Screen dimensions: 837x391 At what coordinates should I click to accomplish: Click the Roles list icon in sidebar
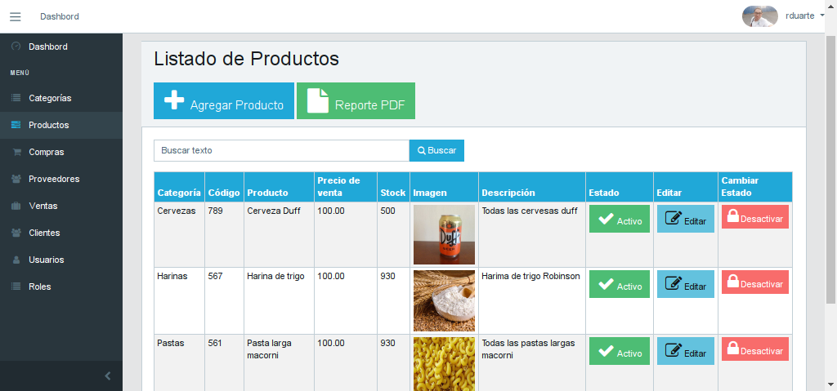[16, 287]
